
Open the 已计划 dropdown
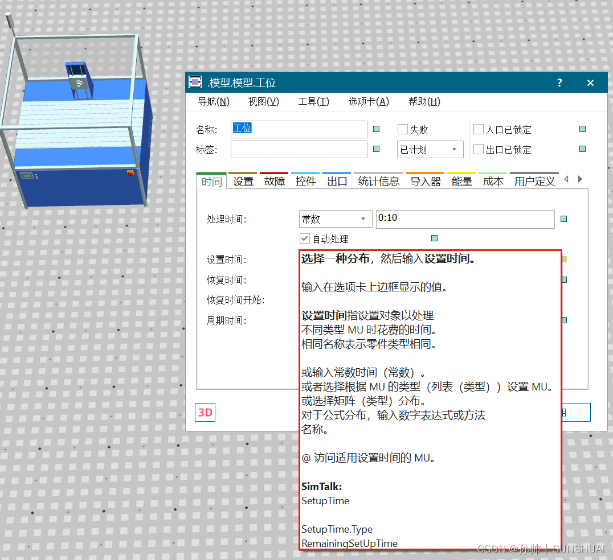[x=430, y=150]
